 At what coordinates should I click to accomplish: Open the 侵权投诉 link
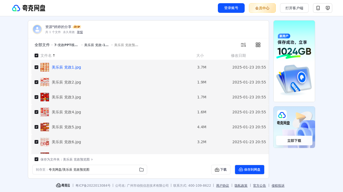click(278, 186)
